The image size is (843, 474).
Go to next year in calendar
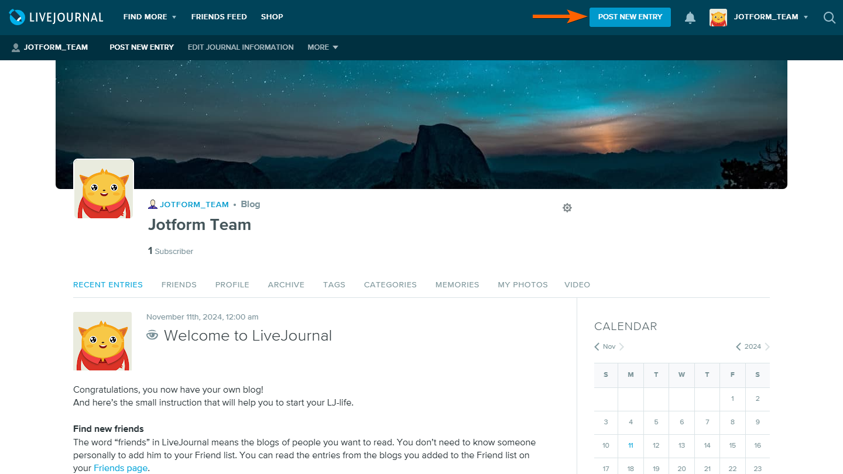(x=767, y=346)
